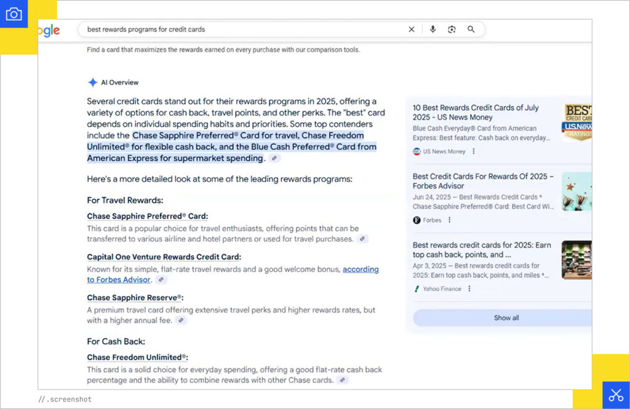Click the Forbes favicon next to source name
Viewport: 630px width, 409px height.
(417, 220)
